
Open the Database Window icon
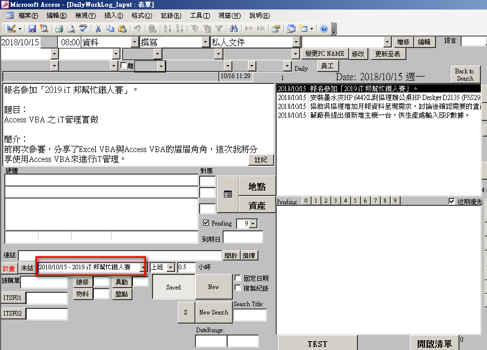(291, 29)
